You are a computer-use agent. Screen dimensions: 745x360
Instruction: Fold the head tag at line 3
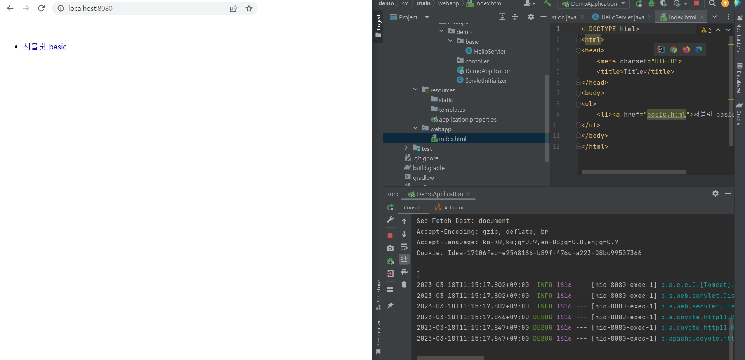pos(578,50)
